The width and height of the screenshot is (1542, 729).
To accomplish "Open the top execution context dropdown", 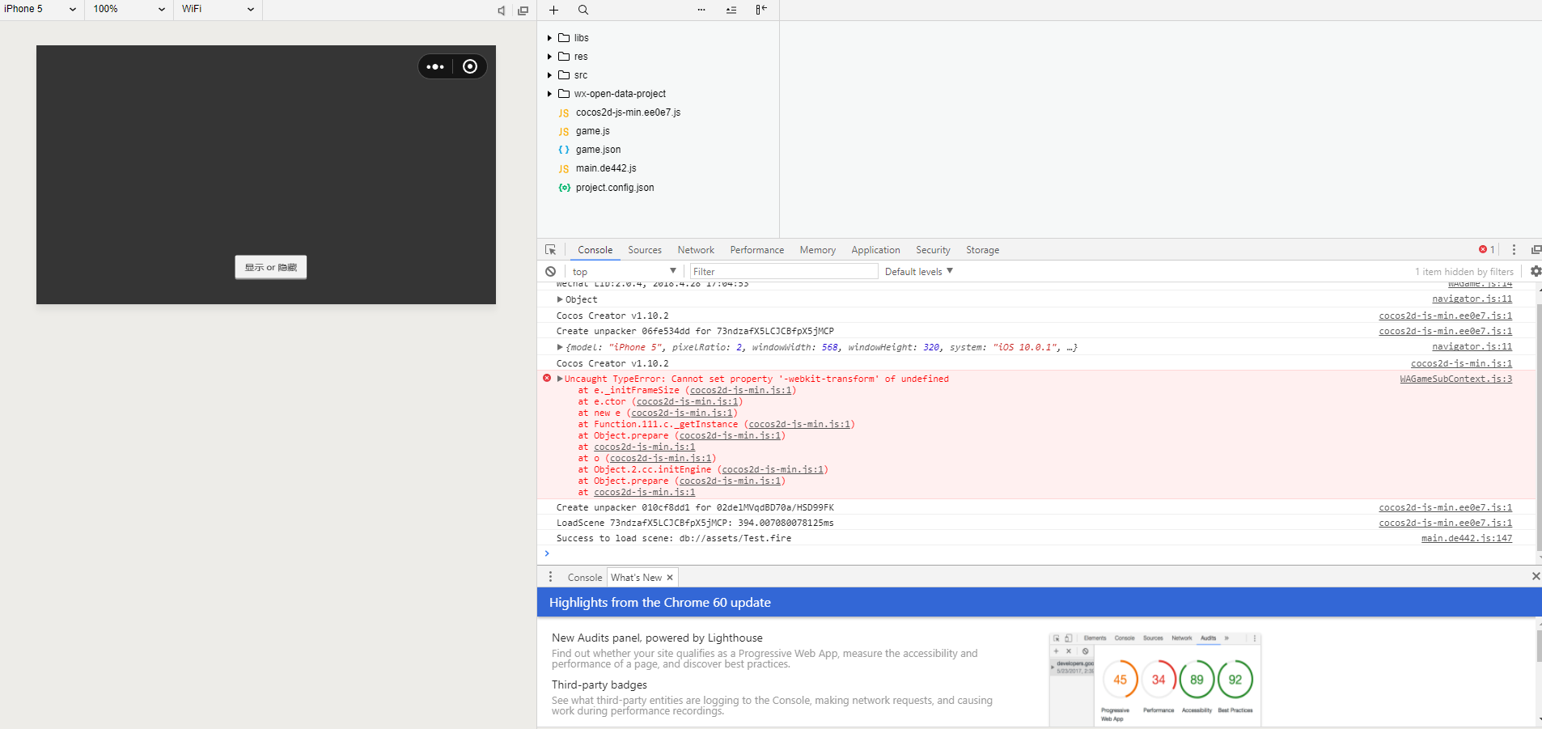I will tap(624, 272).
